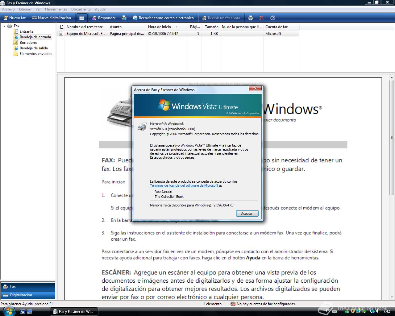Click Responder in the toolbar

click(x=104, y=18)
